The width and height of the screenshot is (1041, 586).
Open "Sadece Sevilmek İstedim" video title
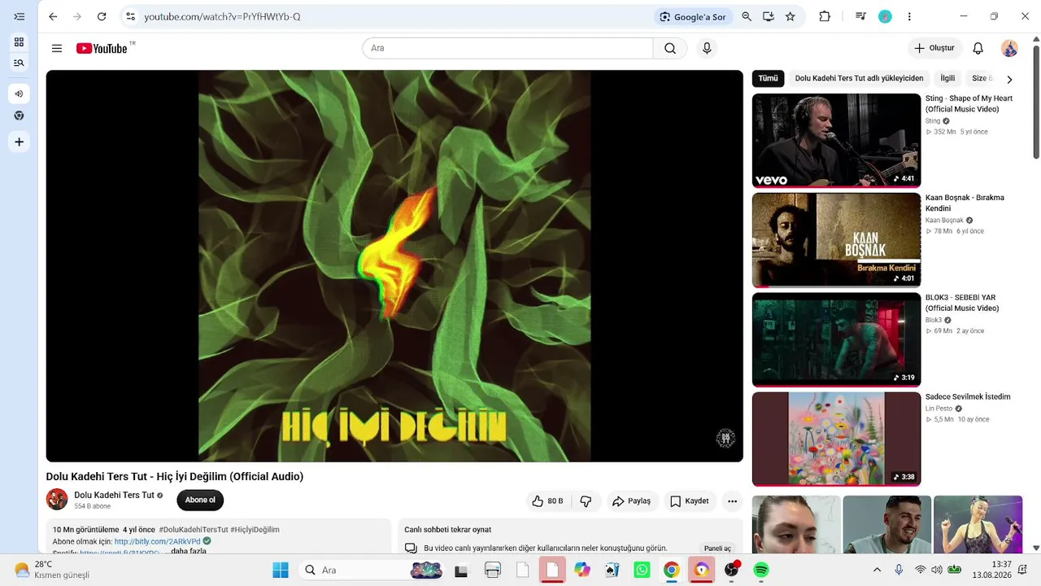point(968,397)
